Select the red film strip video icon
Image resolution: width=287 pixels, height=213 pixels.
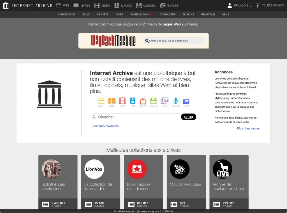click(x=122, y=101)
